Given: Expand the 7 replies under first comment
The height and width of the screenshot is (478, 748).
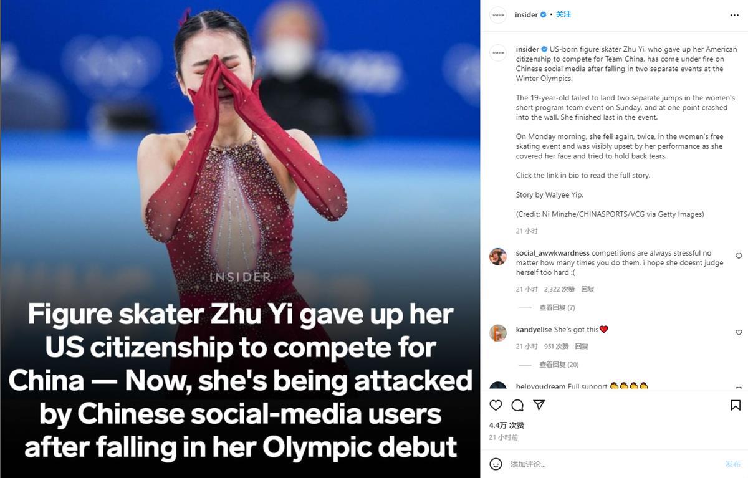Looking at the screenshot, I should pyautogui.click(x=557, y=308).
